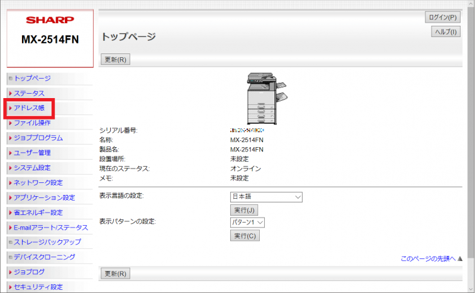Viewport: 475px width, 293px height.
Task: Expand red arrow beside ファイル操作
Action: pyautogui.click(x=10, y=123)
